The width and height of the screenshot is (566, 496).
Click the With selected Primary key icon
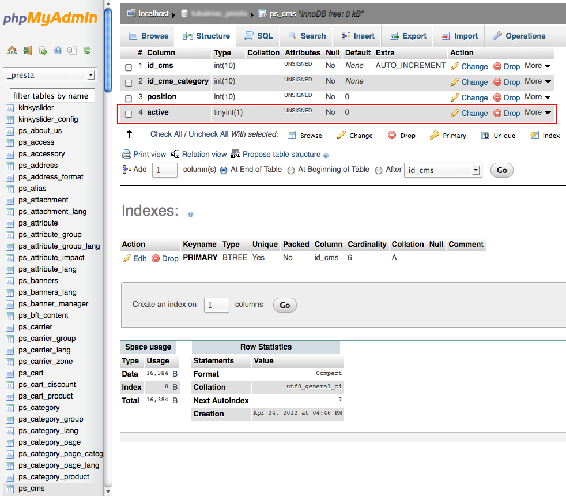click(x=434, y=135)
